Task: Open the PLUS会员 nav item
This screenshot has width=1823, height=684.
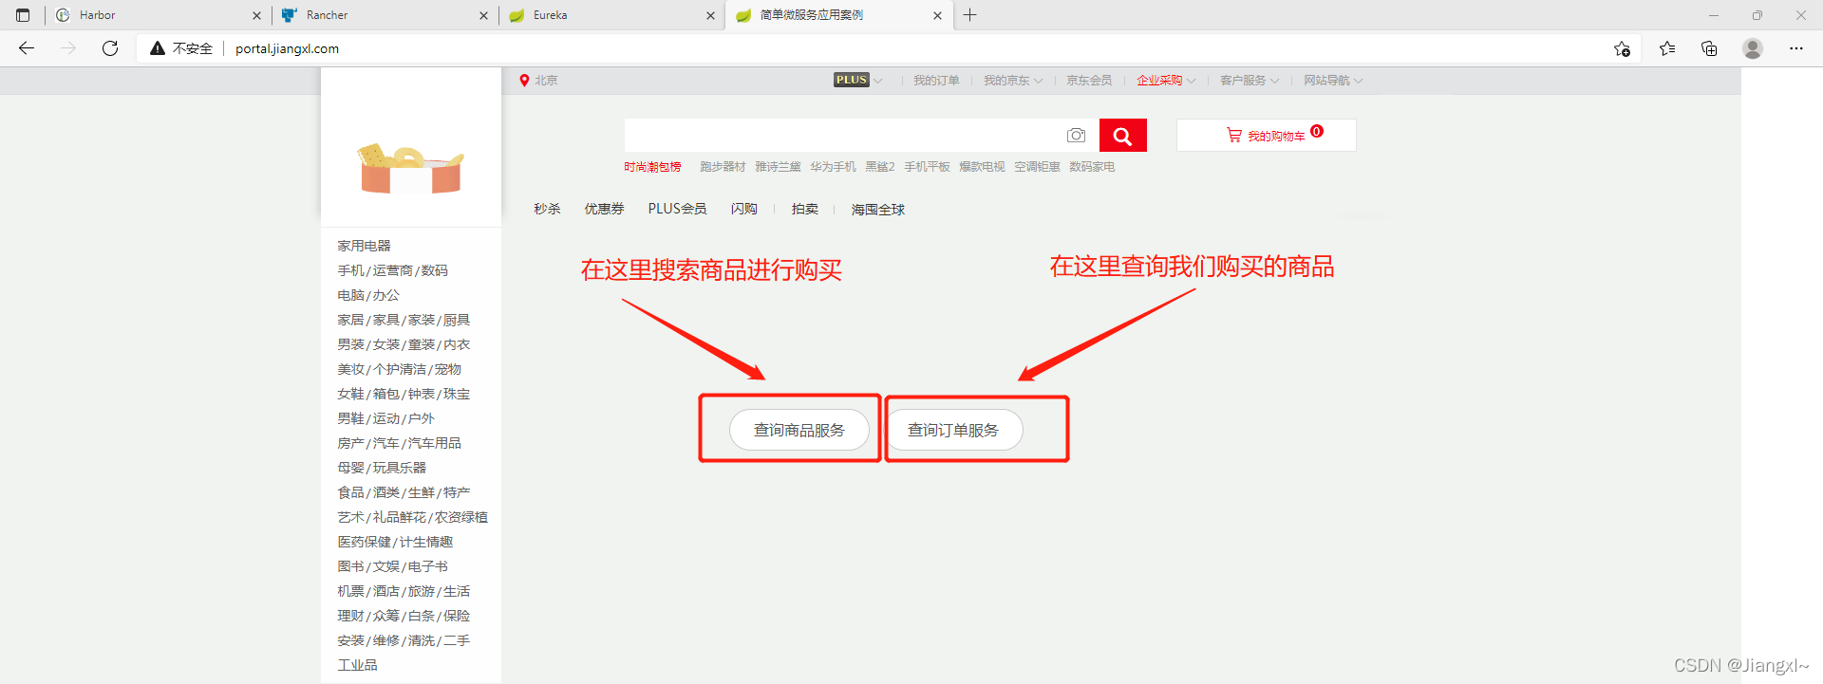Action: pos(677,209)
